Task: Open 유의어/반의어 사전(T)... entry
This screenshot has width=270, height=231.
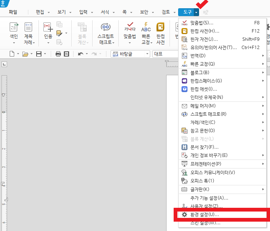Action: point(222,48)
